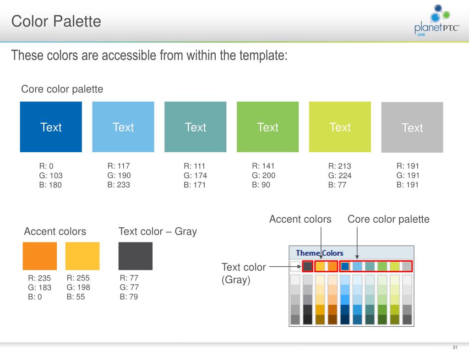Click the slide number 31

point(455,347)
